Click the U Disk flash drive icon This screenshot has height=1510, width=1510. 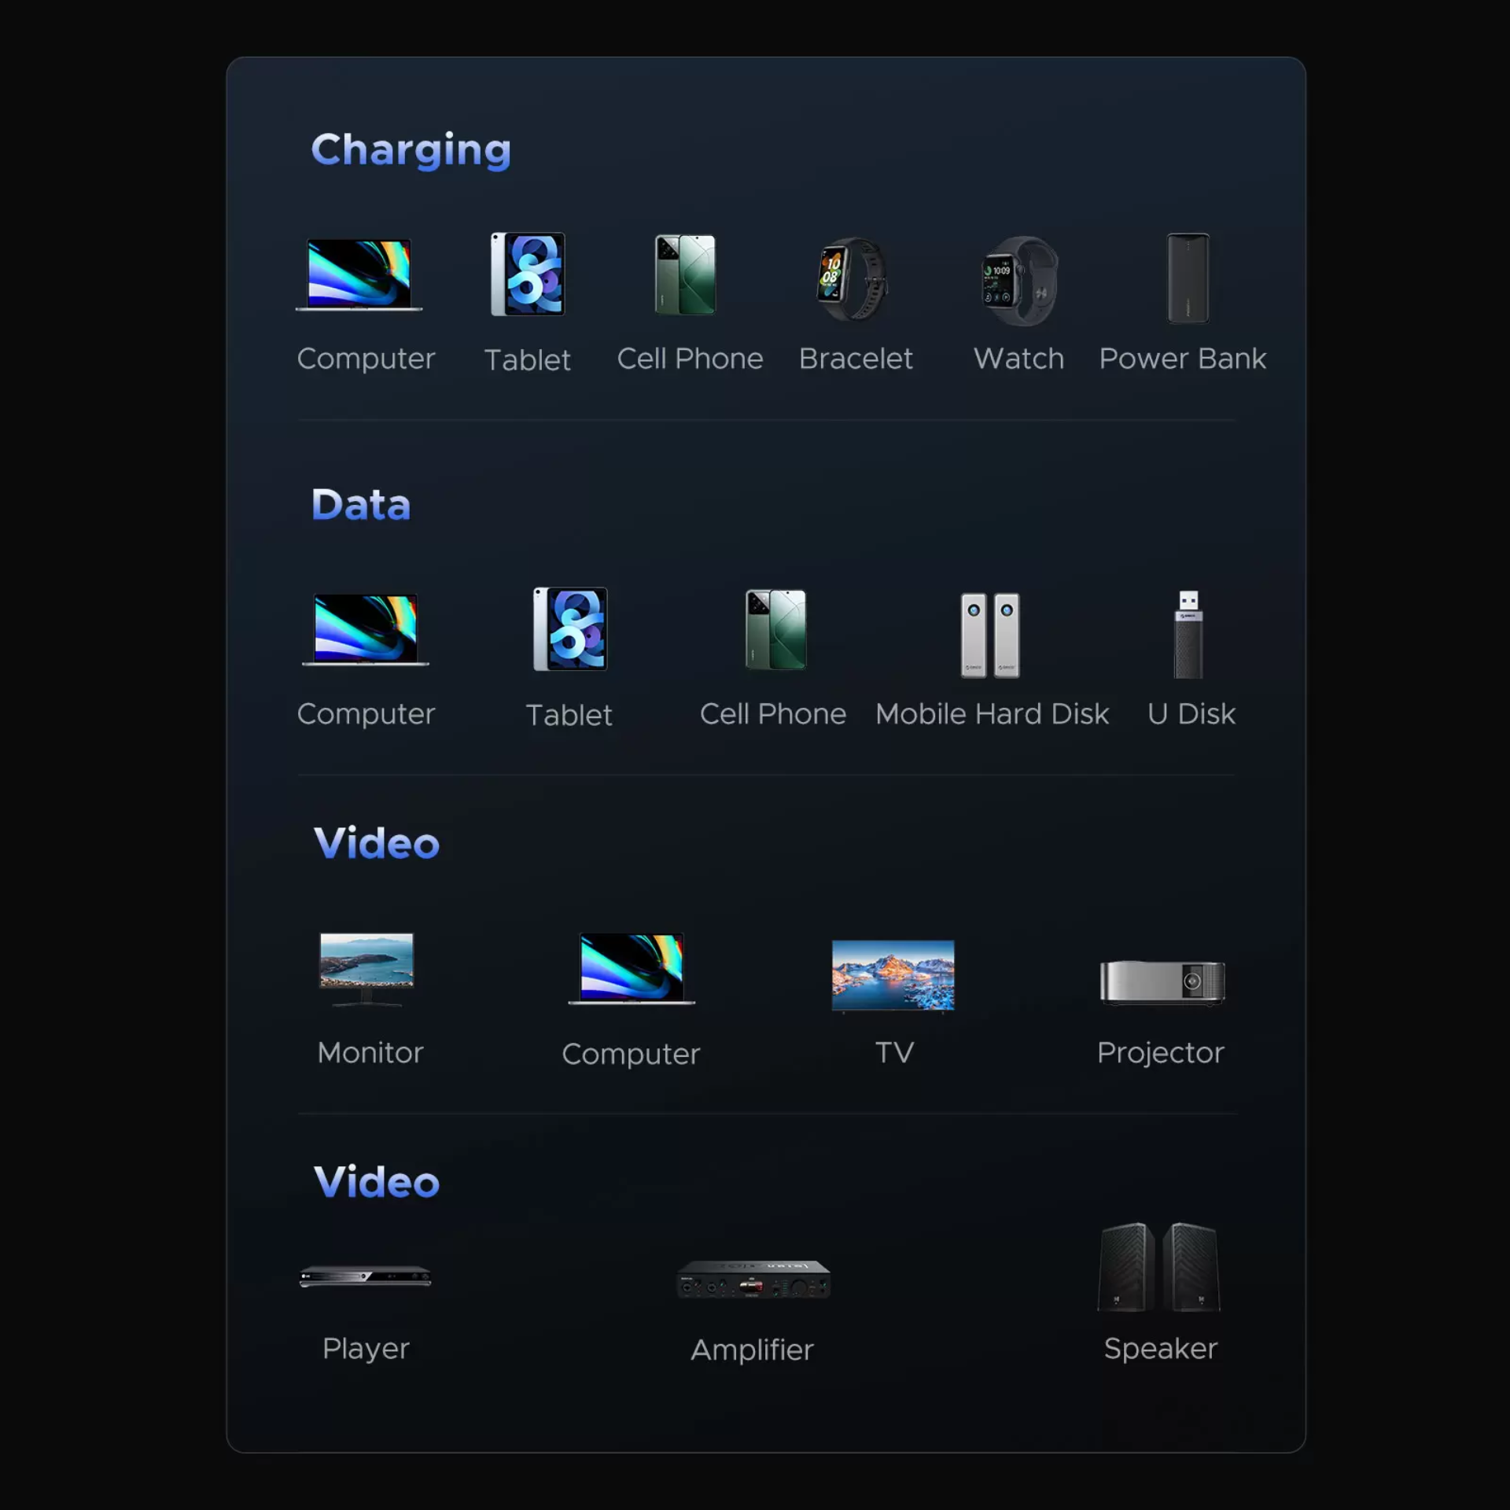click(1188, 634)
